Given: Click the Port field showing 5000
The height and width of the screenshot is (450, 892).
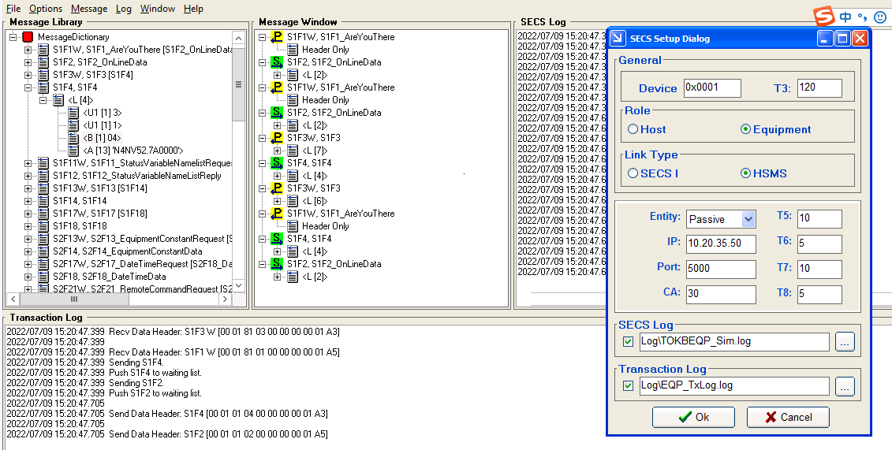Looking at the screenshot, I should click(721, 269).
